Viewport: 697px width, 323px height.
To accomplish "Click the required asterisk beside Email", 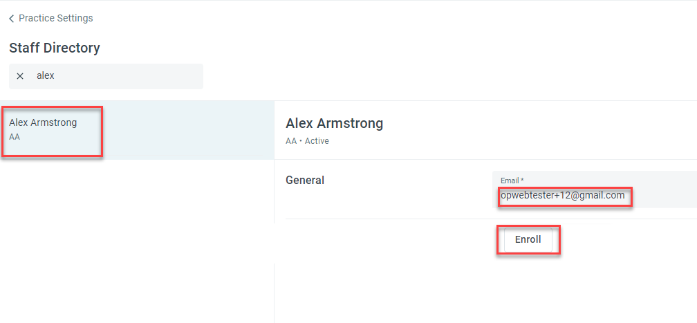I will [x=522, y=181].
